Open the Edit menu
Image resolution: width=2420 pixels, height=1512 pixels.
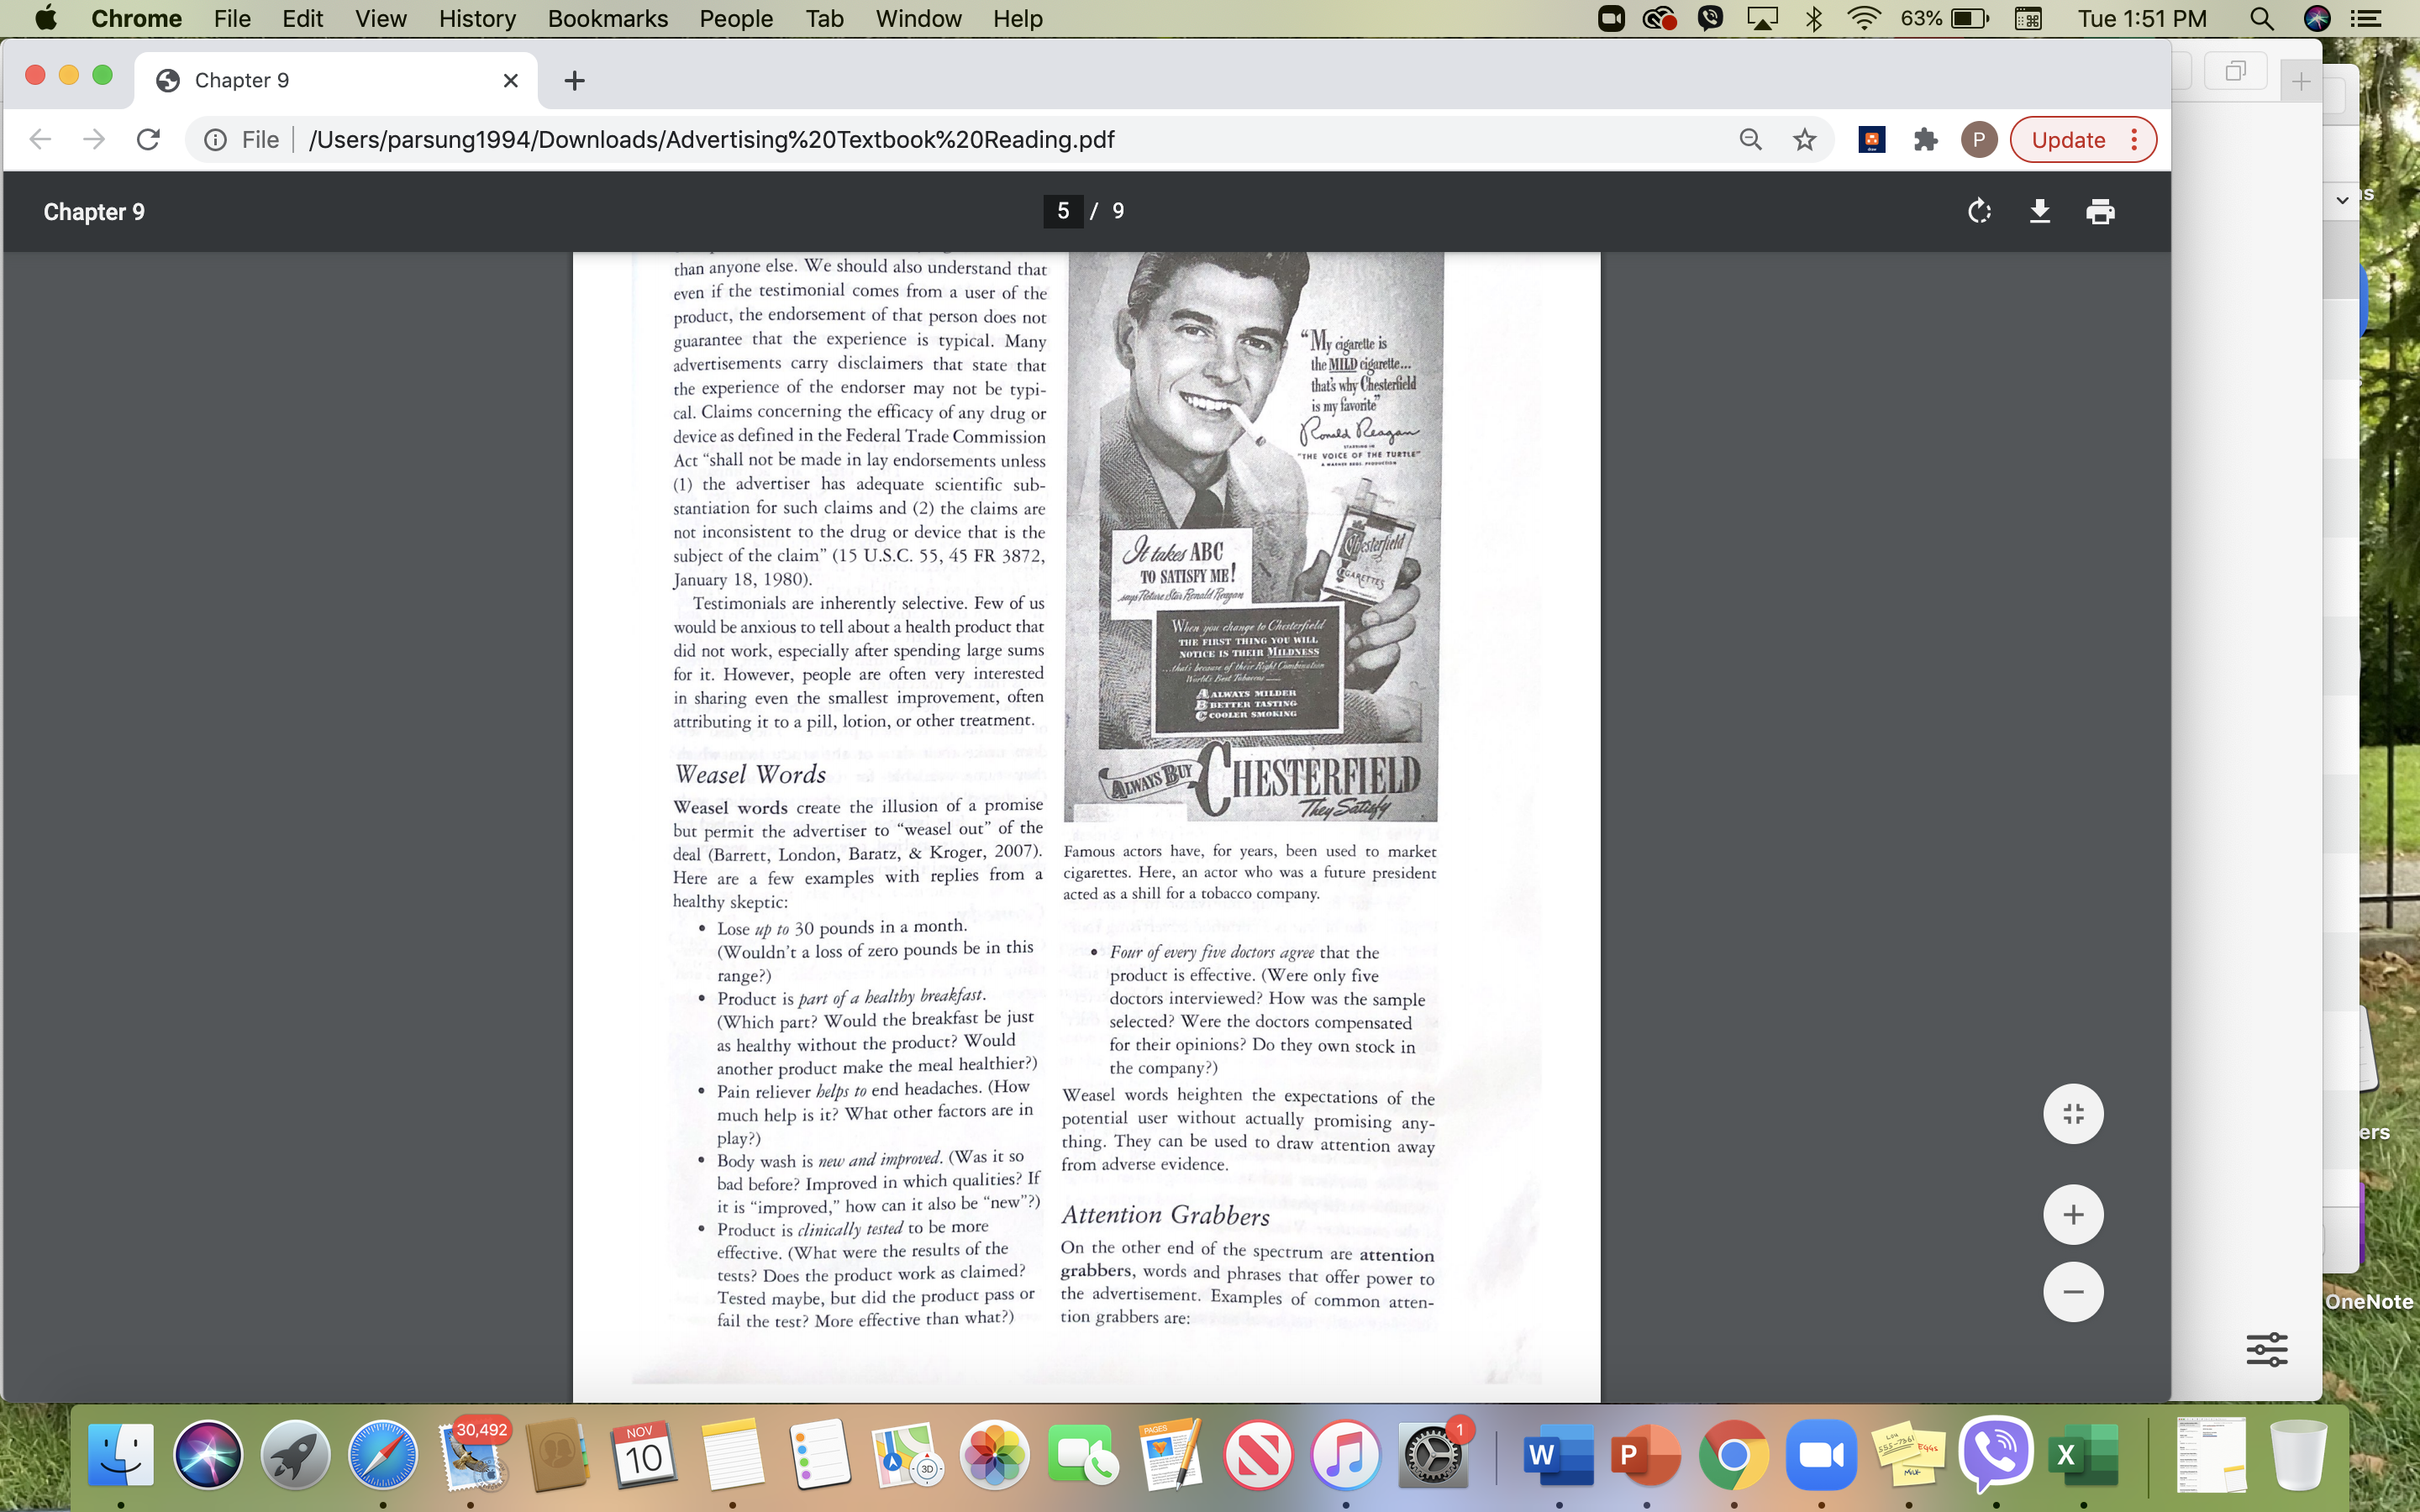(x=302, y=18)
